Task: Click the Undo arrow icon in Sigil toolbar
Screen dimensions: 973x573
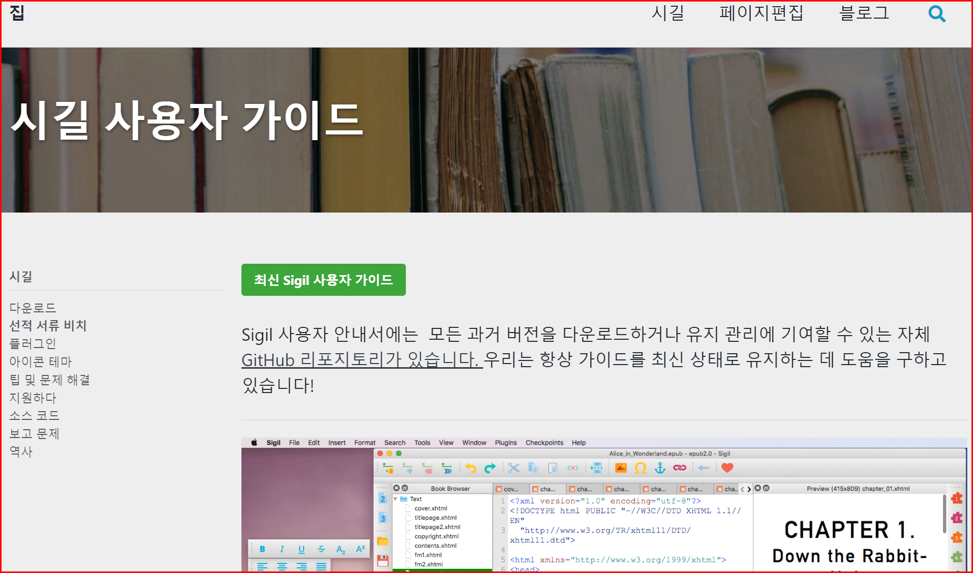Action: coord(470,468)
